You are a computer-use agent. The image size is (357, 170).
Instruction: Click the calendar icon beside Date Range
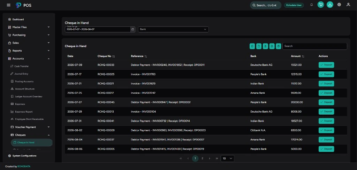point(133,29)
